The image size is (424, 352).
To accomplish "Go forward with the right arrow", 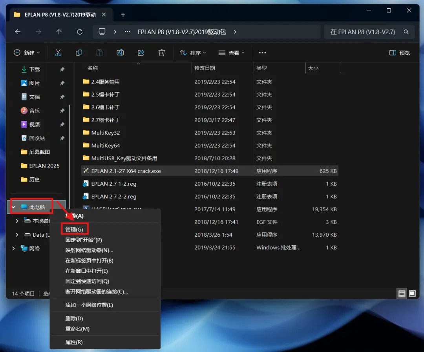I will (x=38, y=32).
